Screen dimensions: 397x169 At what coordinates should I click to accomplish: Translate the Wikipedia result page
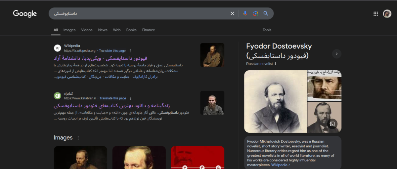[x=112, y=51]
